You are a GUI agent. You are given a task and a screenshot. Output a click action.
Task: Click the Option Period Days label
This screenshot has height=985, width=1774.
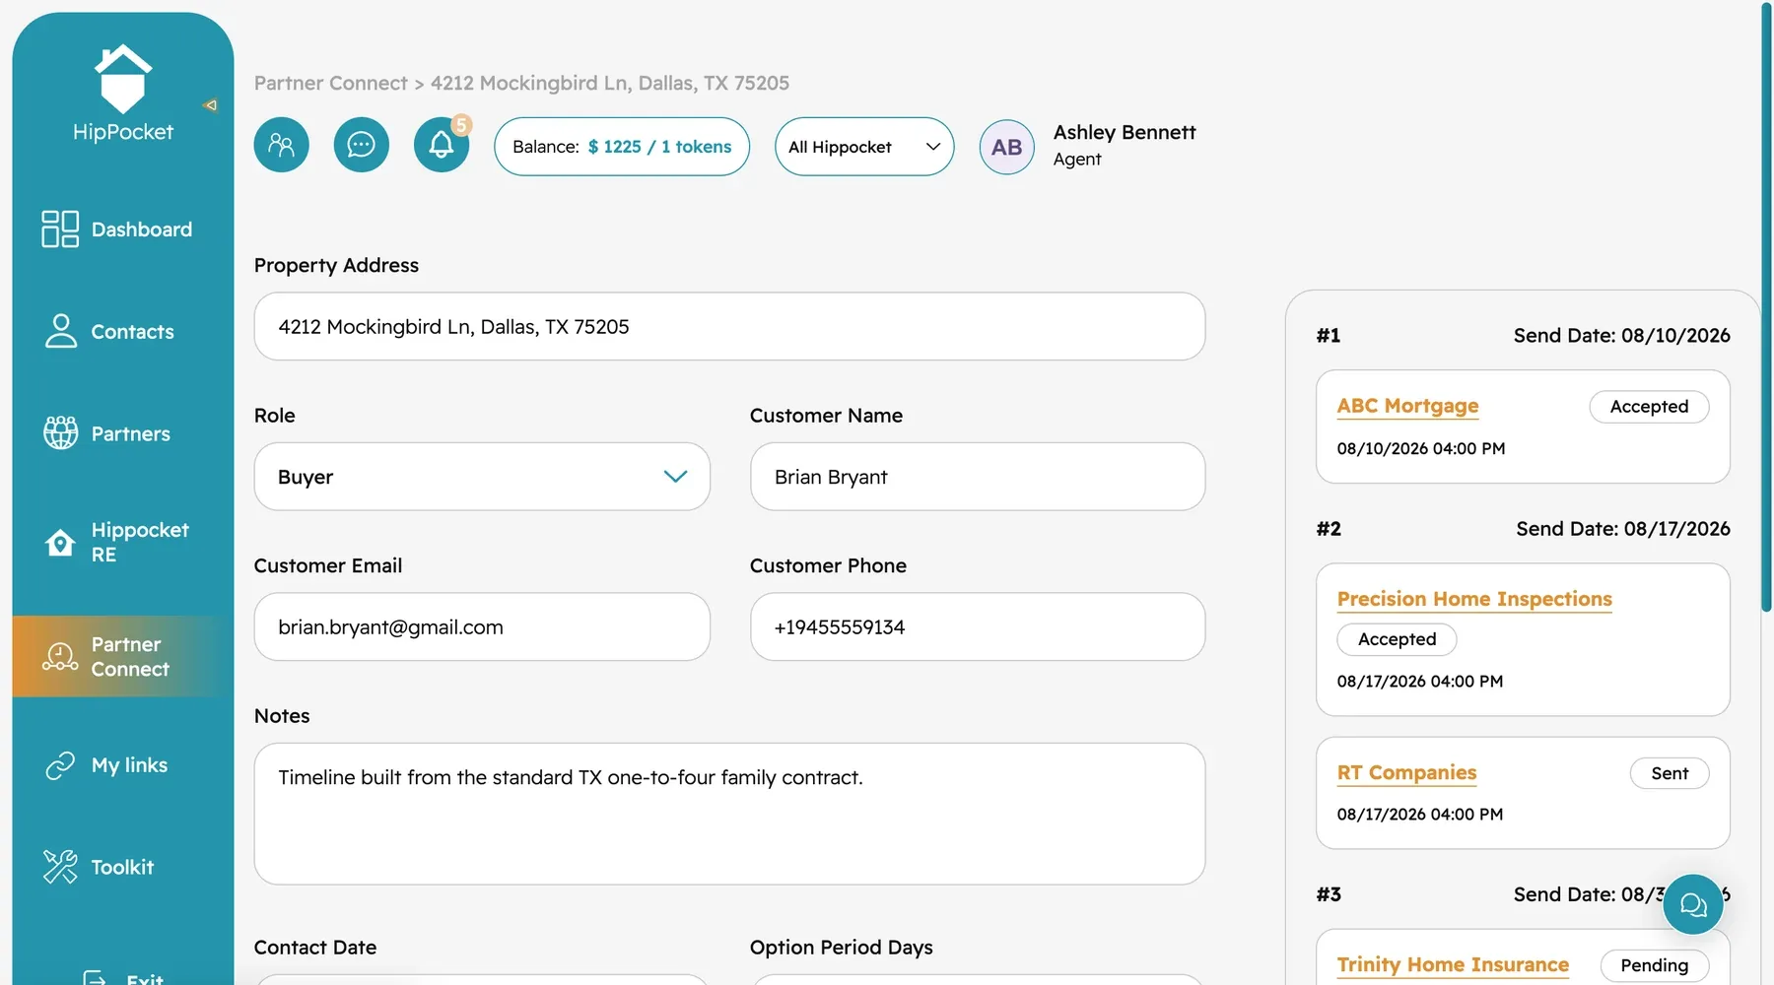click(841, 947)
